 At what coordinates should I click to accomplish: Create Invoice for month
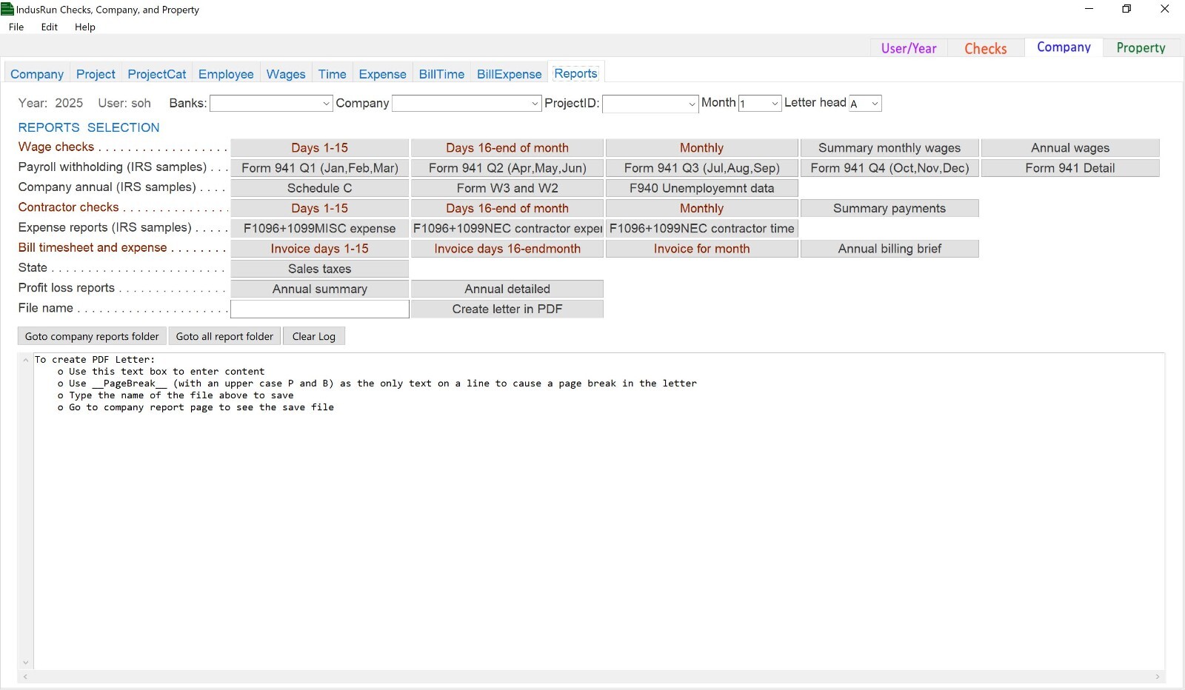(701, 249)
